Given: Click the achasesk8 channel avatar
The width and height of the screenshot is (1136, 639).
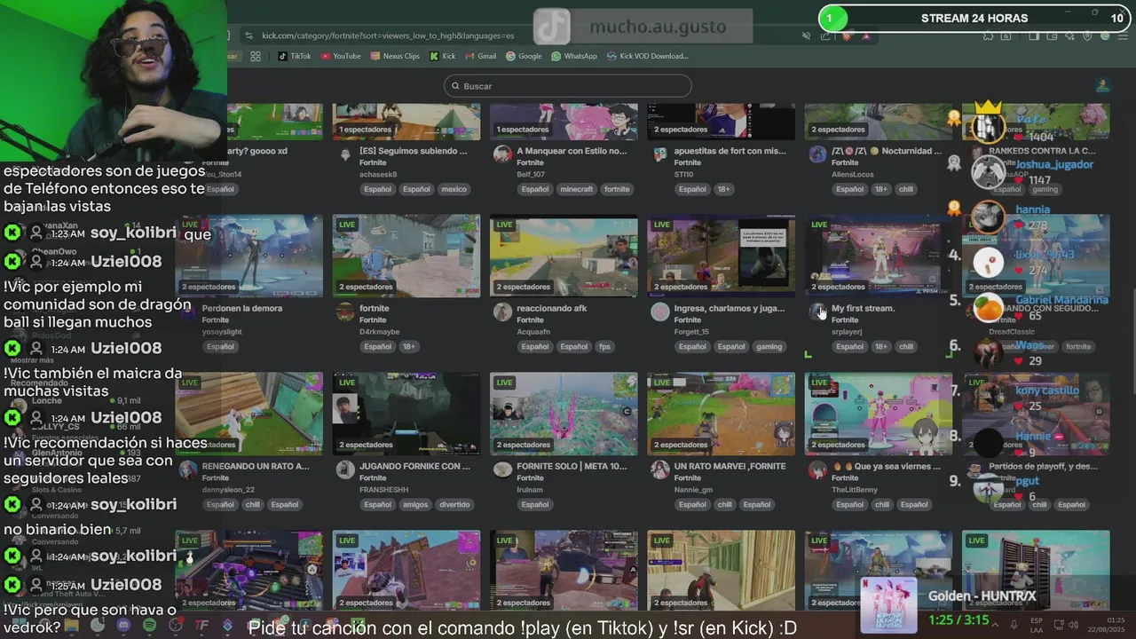Looking at the screenshot, I should pos(345,154).
